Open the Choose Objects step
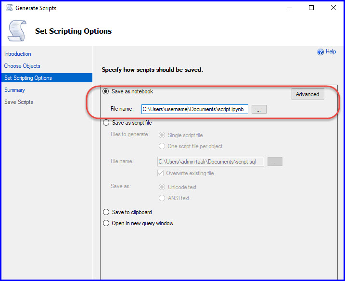This screenshot has height=281, width=345. [x=22, y=66]
